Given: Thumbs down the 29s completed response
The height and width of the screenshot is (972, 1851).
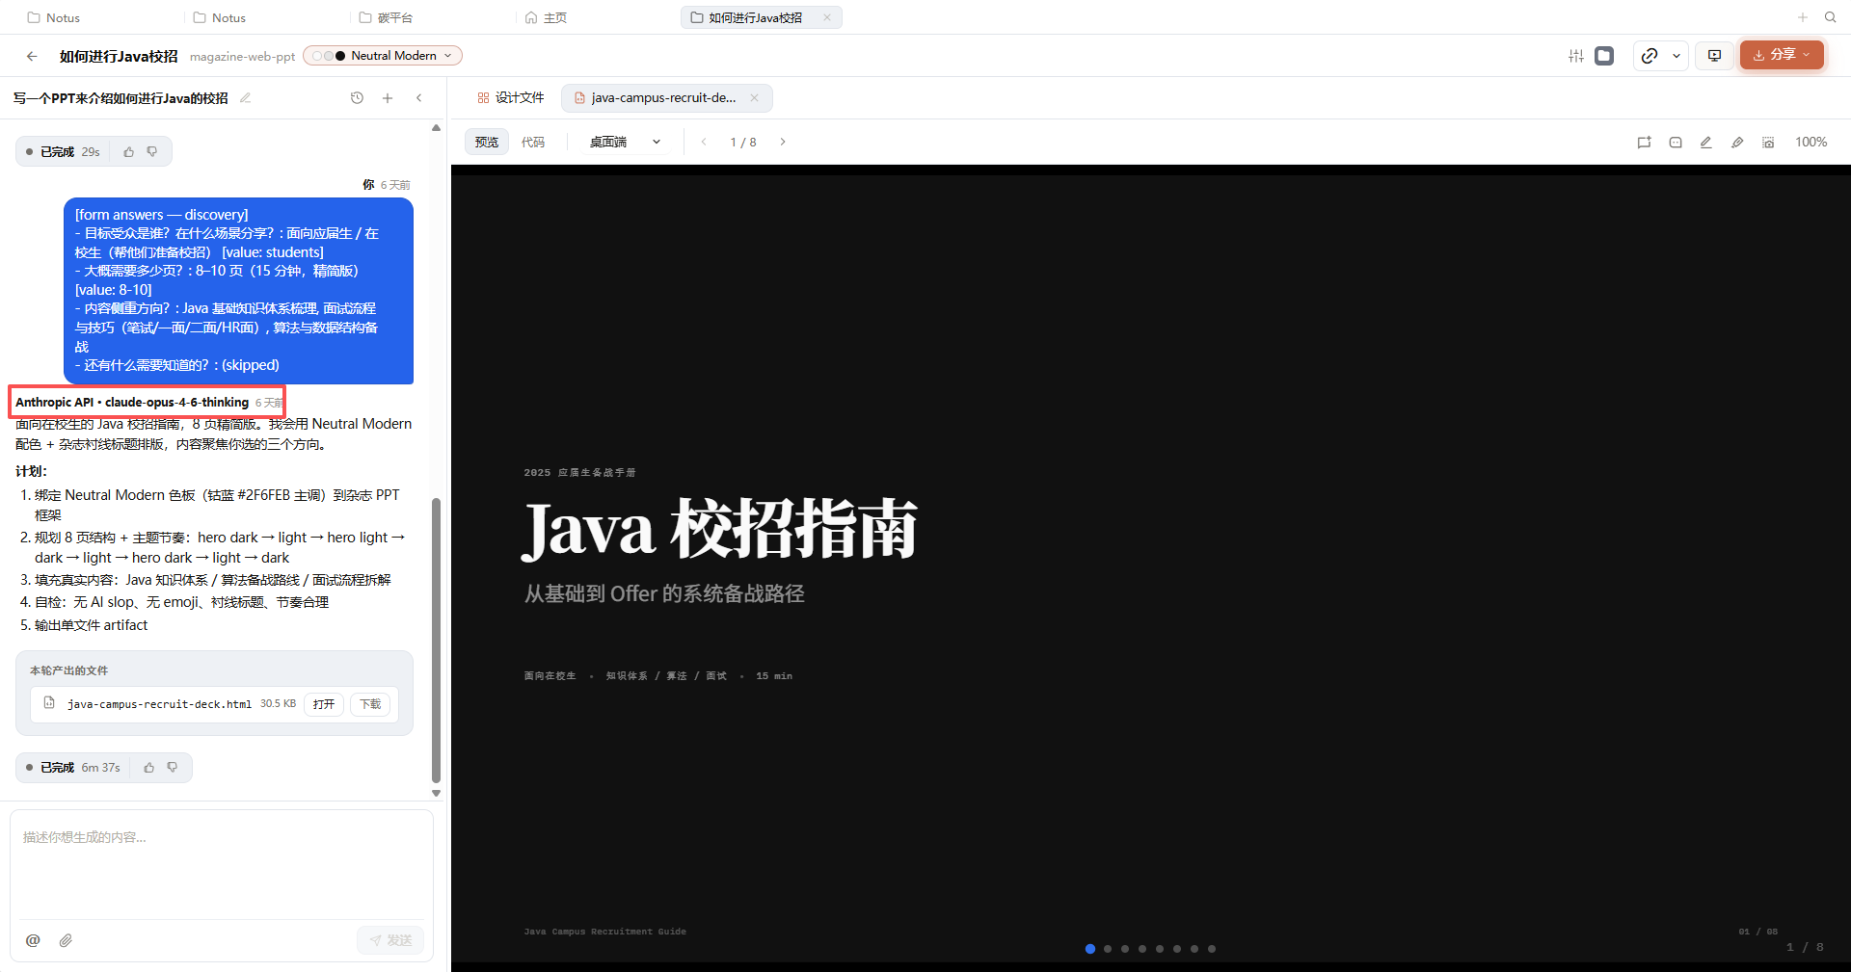Looking at the screenshot, I should click(151, 152).
